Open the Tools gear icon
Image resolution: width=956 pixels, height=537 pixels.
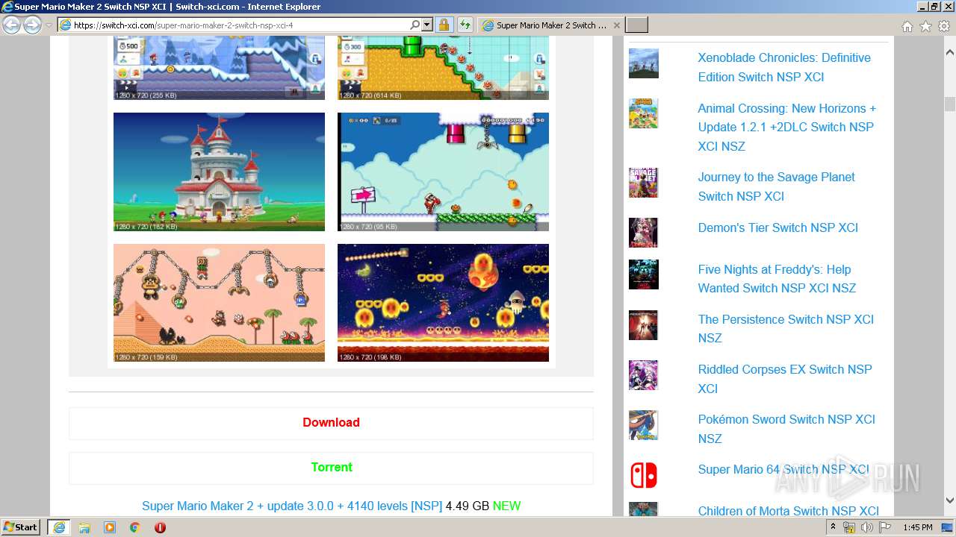[944, 26]
